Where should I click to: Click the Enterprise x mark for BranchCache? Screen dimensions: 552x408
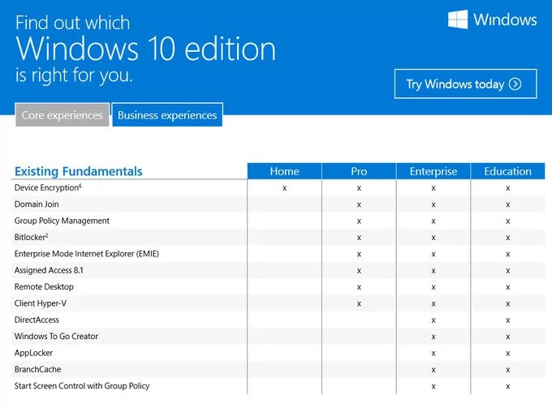[x=433, y=370]
